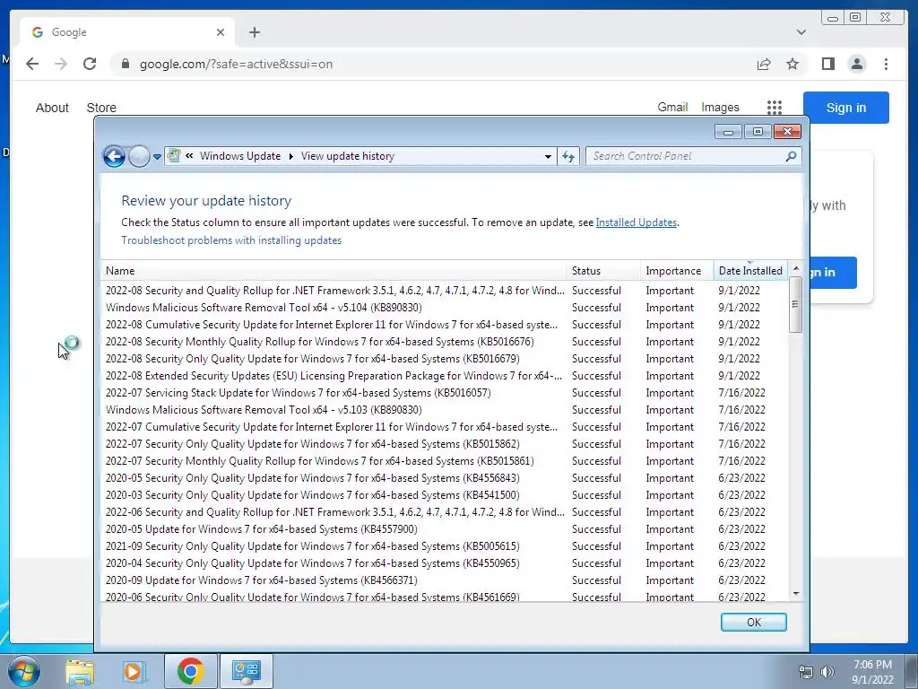Viewport: 918px width, 689px height.
Task: Click the search magnifier in Control Panel
Action: coord(791,156)
